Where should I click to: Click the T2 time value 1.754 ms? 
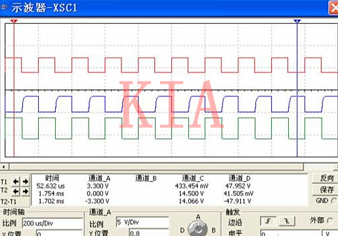click(x=51, y=193)
